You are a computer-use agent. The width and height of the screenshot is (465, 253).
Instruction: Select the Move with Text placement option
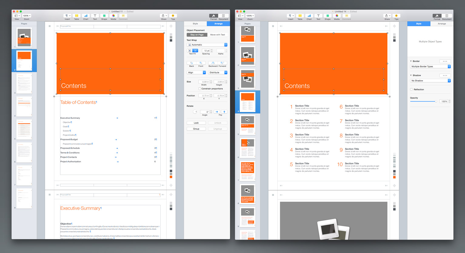(217, 35)
